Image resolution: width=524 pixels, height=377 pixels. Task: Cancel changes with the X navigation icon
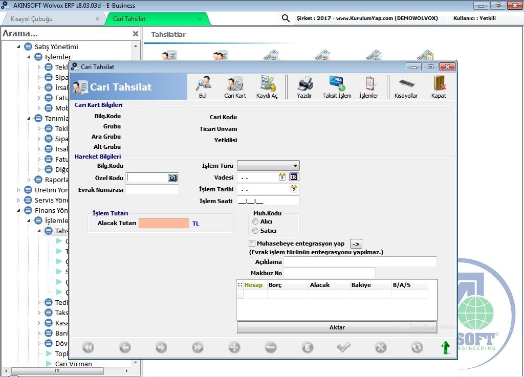381,348
